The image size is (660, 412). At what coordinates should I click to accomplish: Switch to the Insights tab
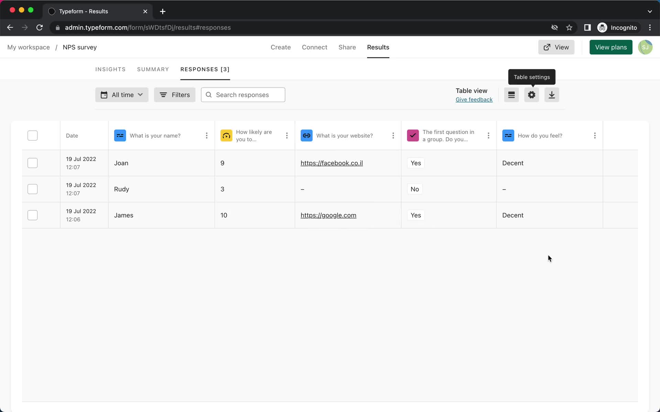[111, 69]
